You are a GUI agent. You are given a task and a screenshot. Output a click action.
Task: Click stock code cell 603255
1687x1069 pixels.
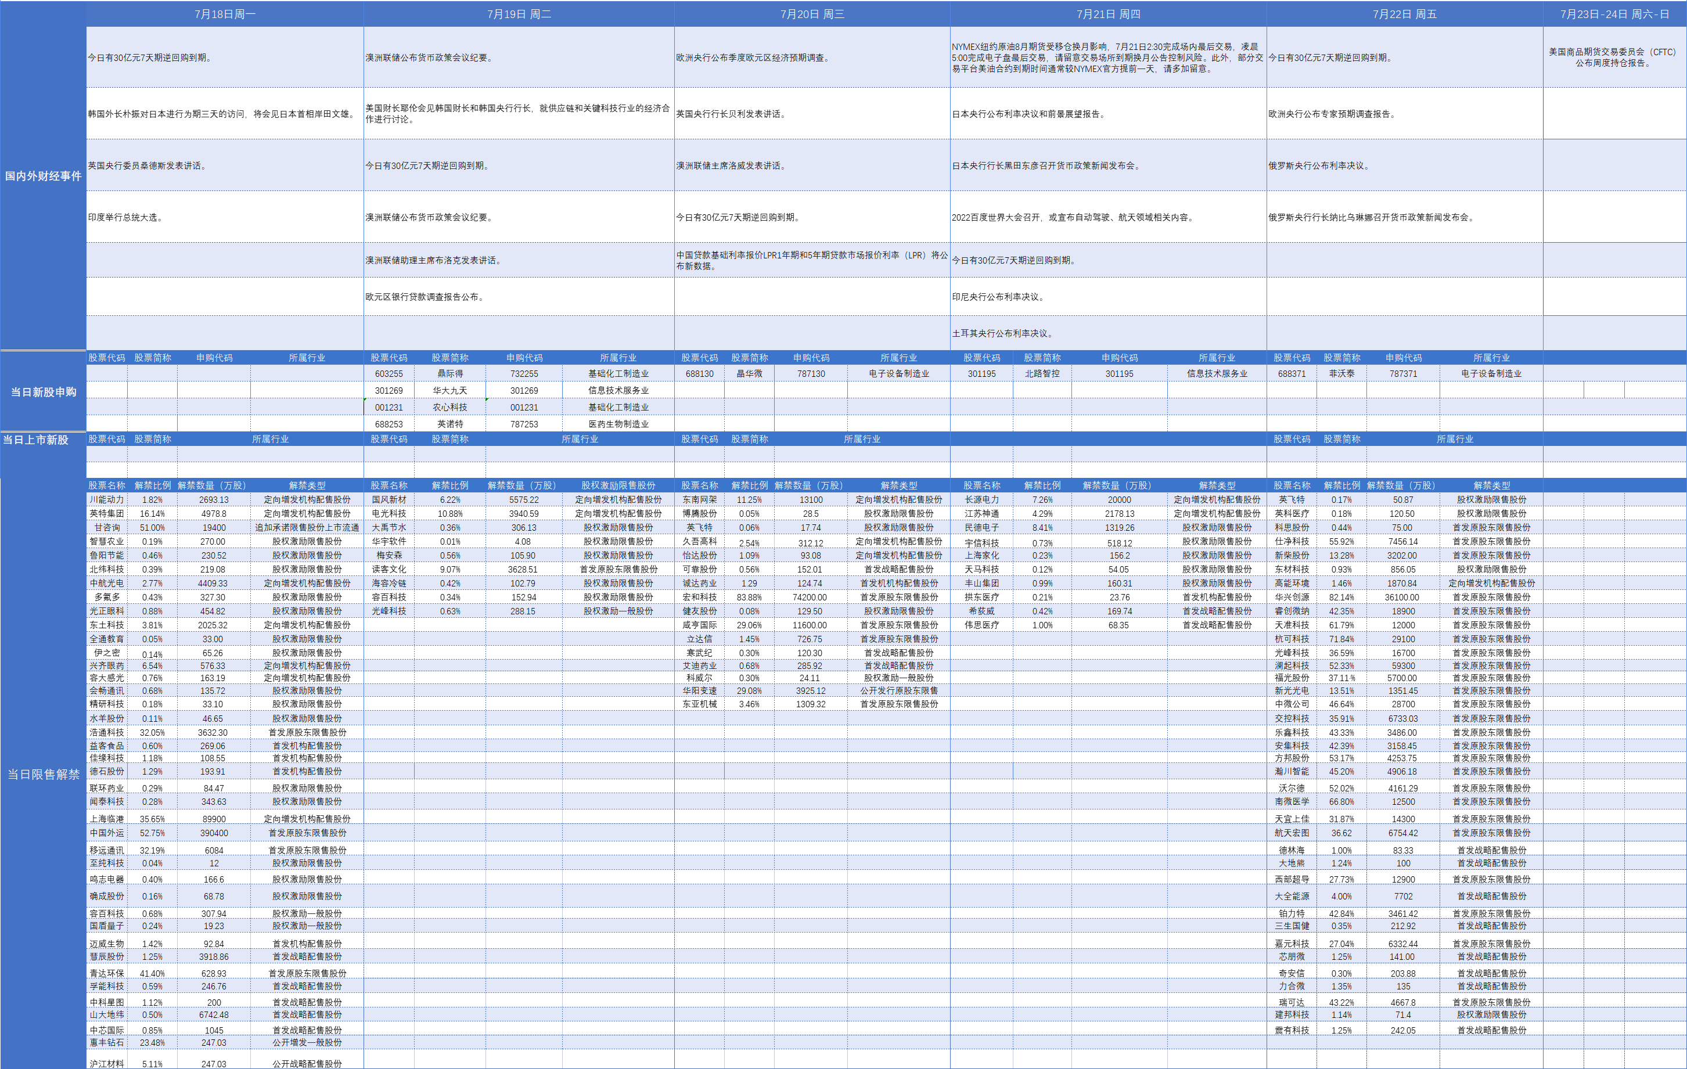point(389,373)
